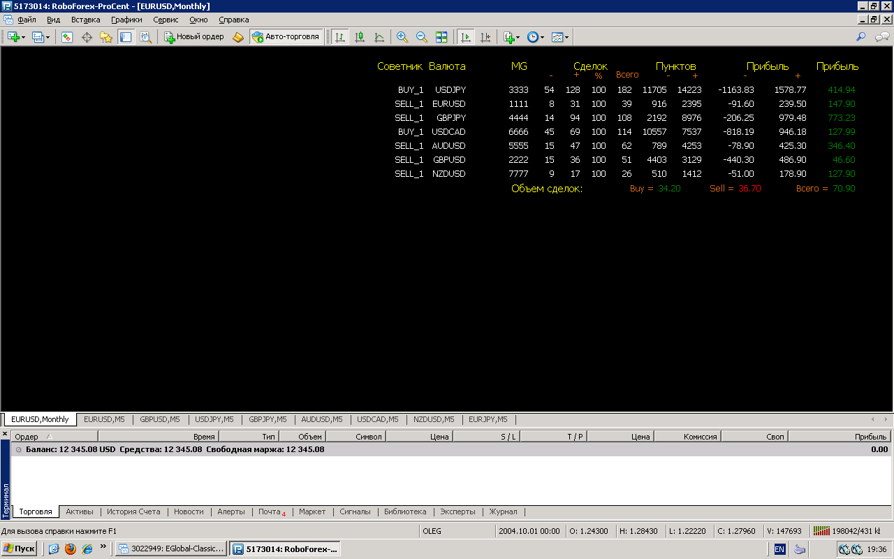This screenshot has width=894, height=559.
Task: Click the EN language indicator in the tray
Action: coord(779,549)
